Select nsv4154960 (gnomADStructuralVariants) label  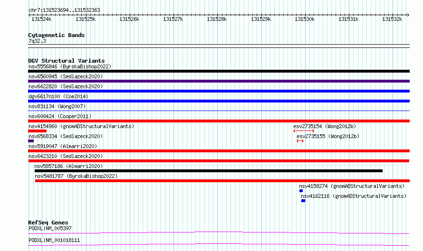click(x=81, y=126)
